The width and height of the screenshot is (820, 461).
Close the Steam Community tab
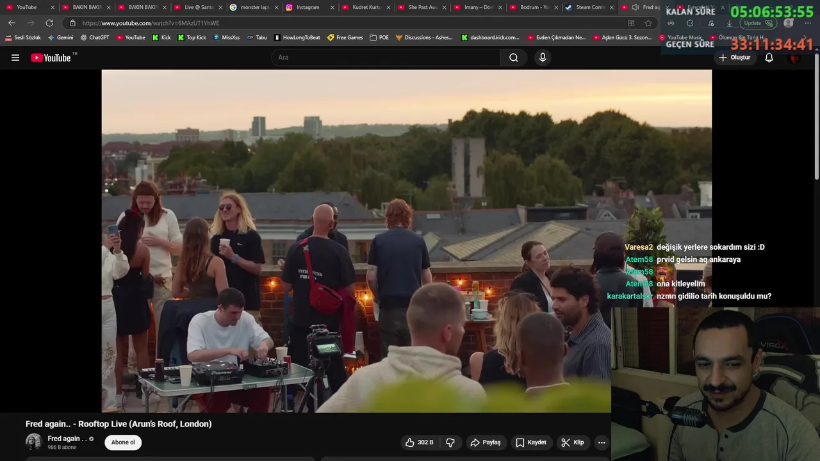point(611,7)
